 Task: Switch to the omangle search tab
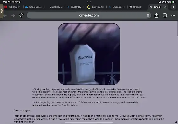[117, 7]
